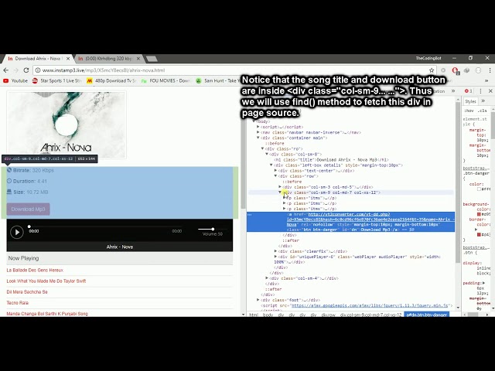Screen dimensions: 495x371
Task: Play the Ahrix - Nova track
Action: click(17, 232)
